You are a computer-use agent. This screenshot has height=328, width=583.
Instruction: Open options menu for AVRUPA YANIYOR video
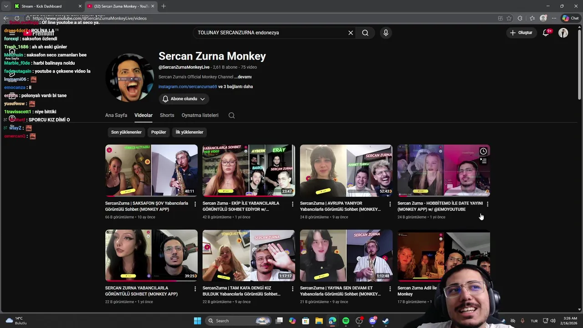(390, 204)
